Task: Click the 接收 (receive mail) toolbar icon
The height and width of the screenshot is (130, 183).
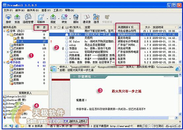Action: coord(8,18)
